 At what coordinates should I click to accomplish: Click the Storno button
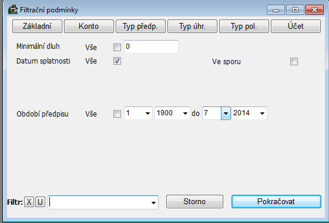coord(194,201)
